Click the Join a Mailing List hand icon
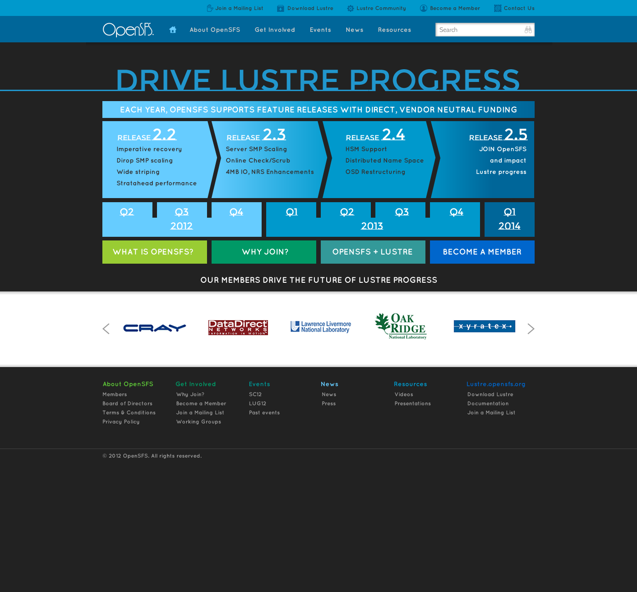This screenshot has width=637, height=592. pos(210,8)
